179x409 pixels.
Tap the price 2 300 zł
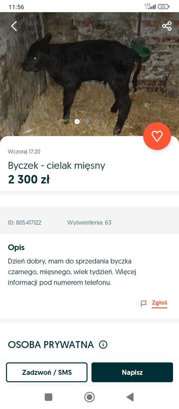click(29, 180)
